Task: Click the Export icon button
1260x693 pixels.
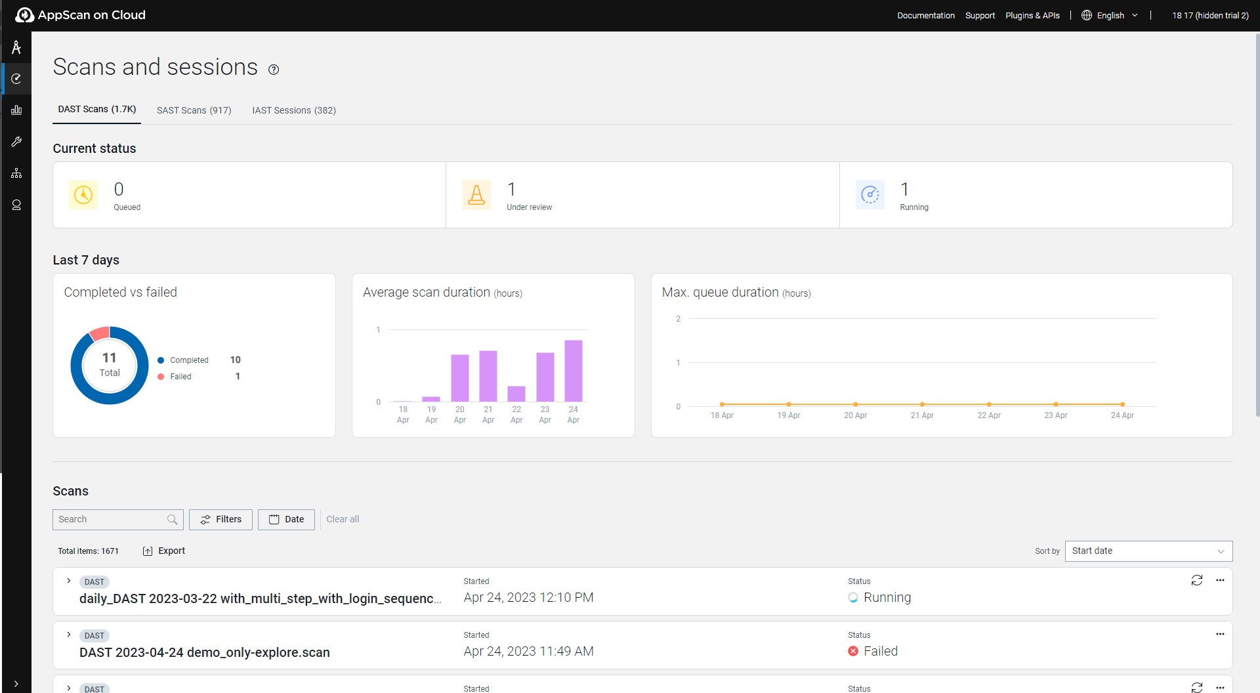Action: [148, 551]
